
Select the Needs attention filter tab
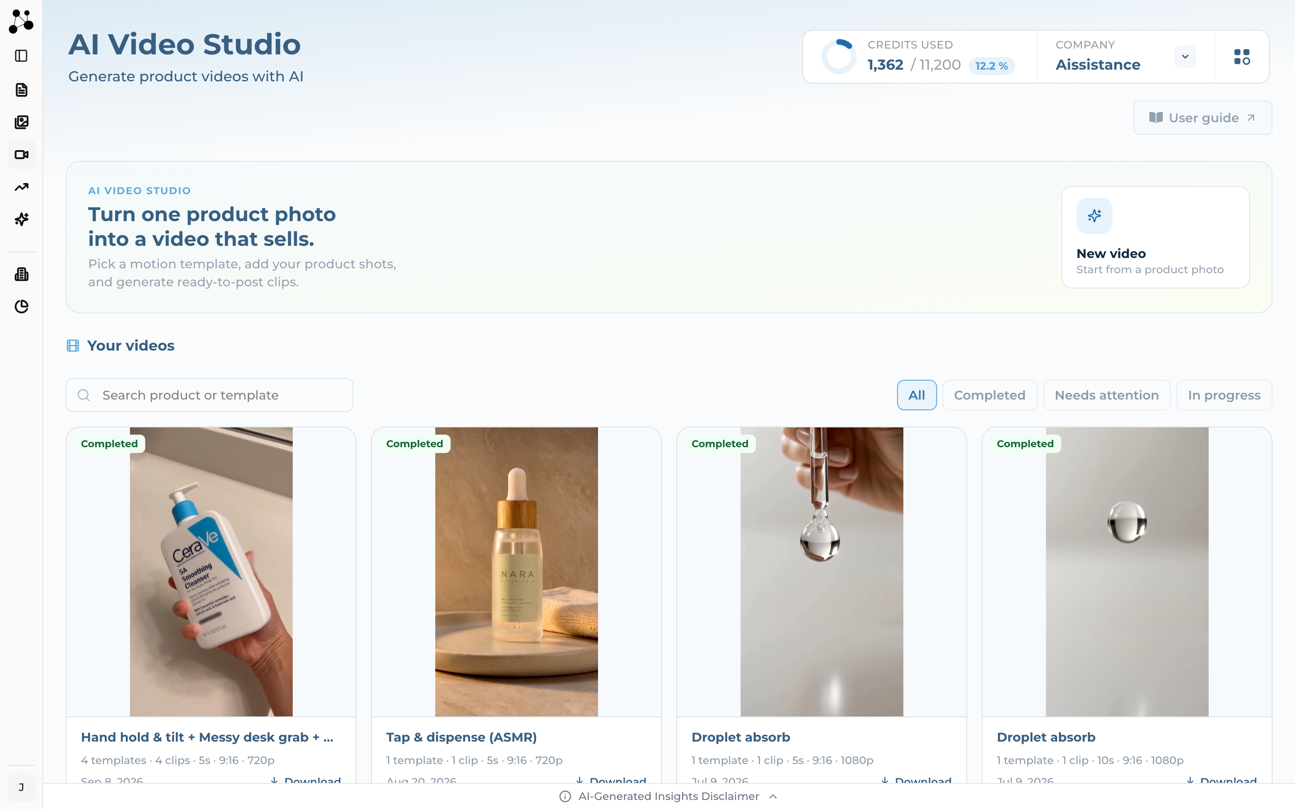coord(1107,395)
